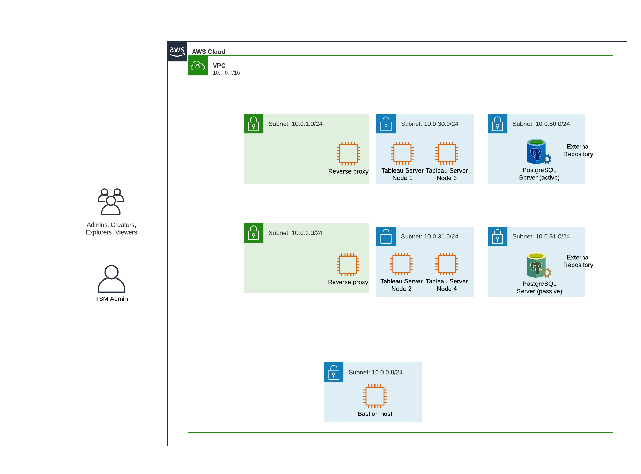Click Reverse proxy icon in subnet 10.0.2.0/24

pos(348,265)
